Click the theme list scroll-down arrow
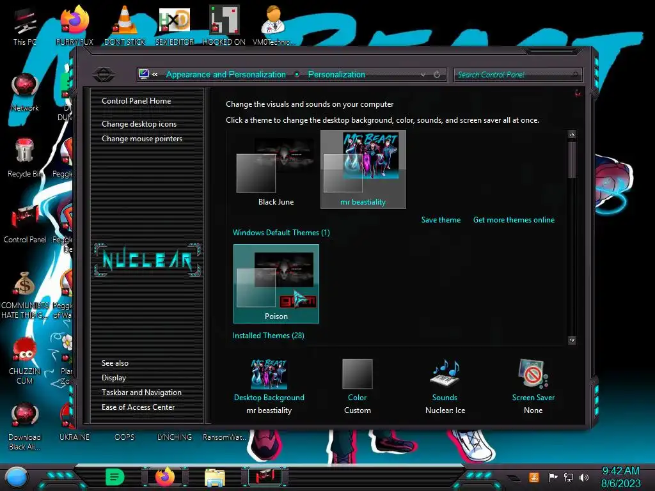This screenshot has height=491, width=655. coord(572,340)
